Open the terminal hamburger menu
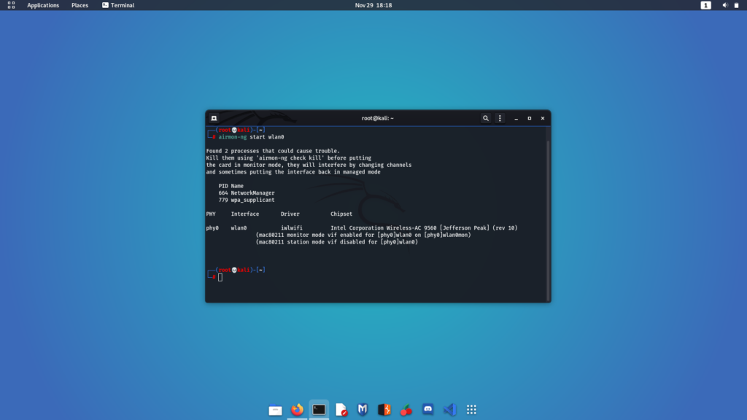 [500, 118]
